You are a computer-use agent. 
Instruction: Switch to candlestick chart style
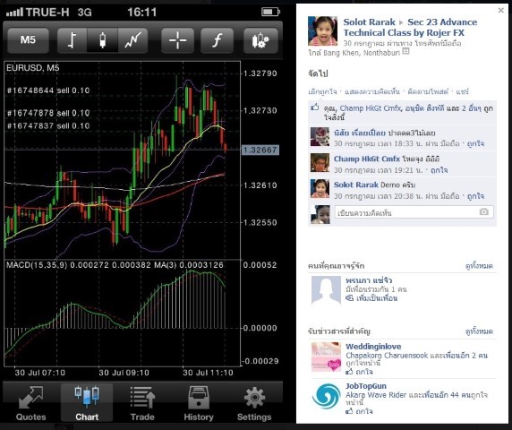(x=102, y=40)
